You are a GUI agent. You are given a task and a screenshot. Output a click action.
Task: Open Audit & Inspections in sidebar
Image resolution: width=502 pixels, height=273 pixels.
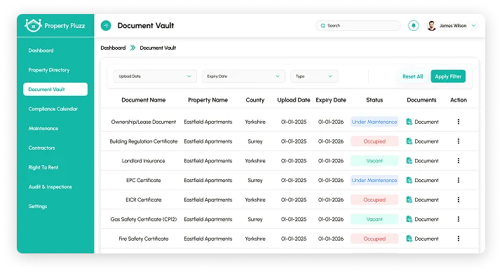tap(50, 187)
